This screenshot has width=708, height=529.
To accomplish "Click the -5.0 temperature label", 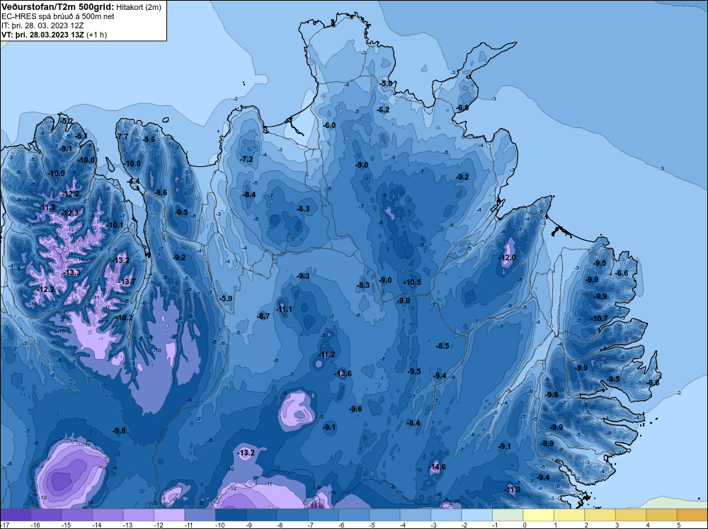I will 387,83.
